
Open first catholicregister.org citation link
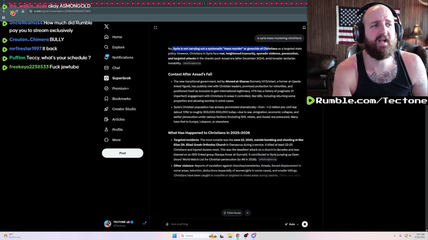coord(192,63)
